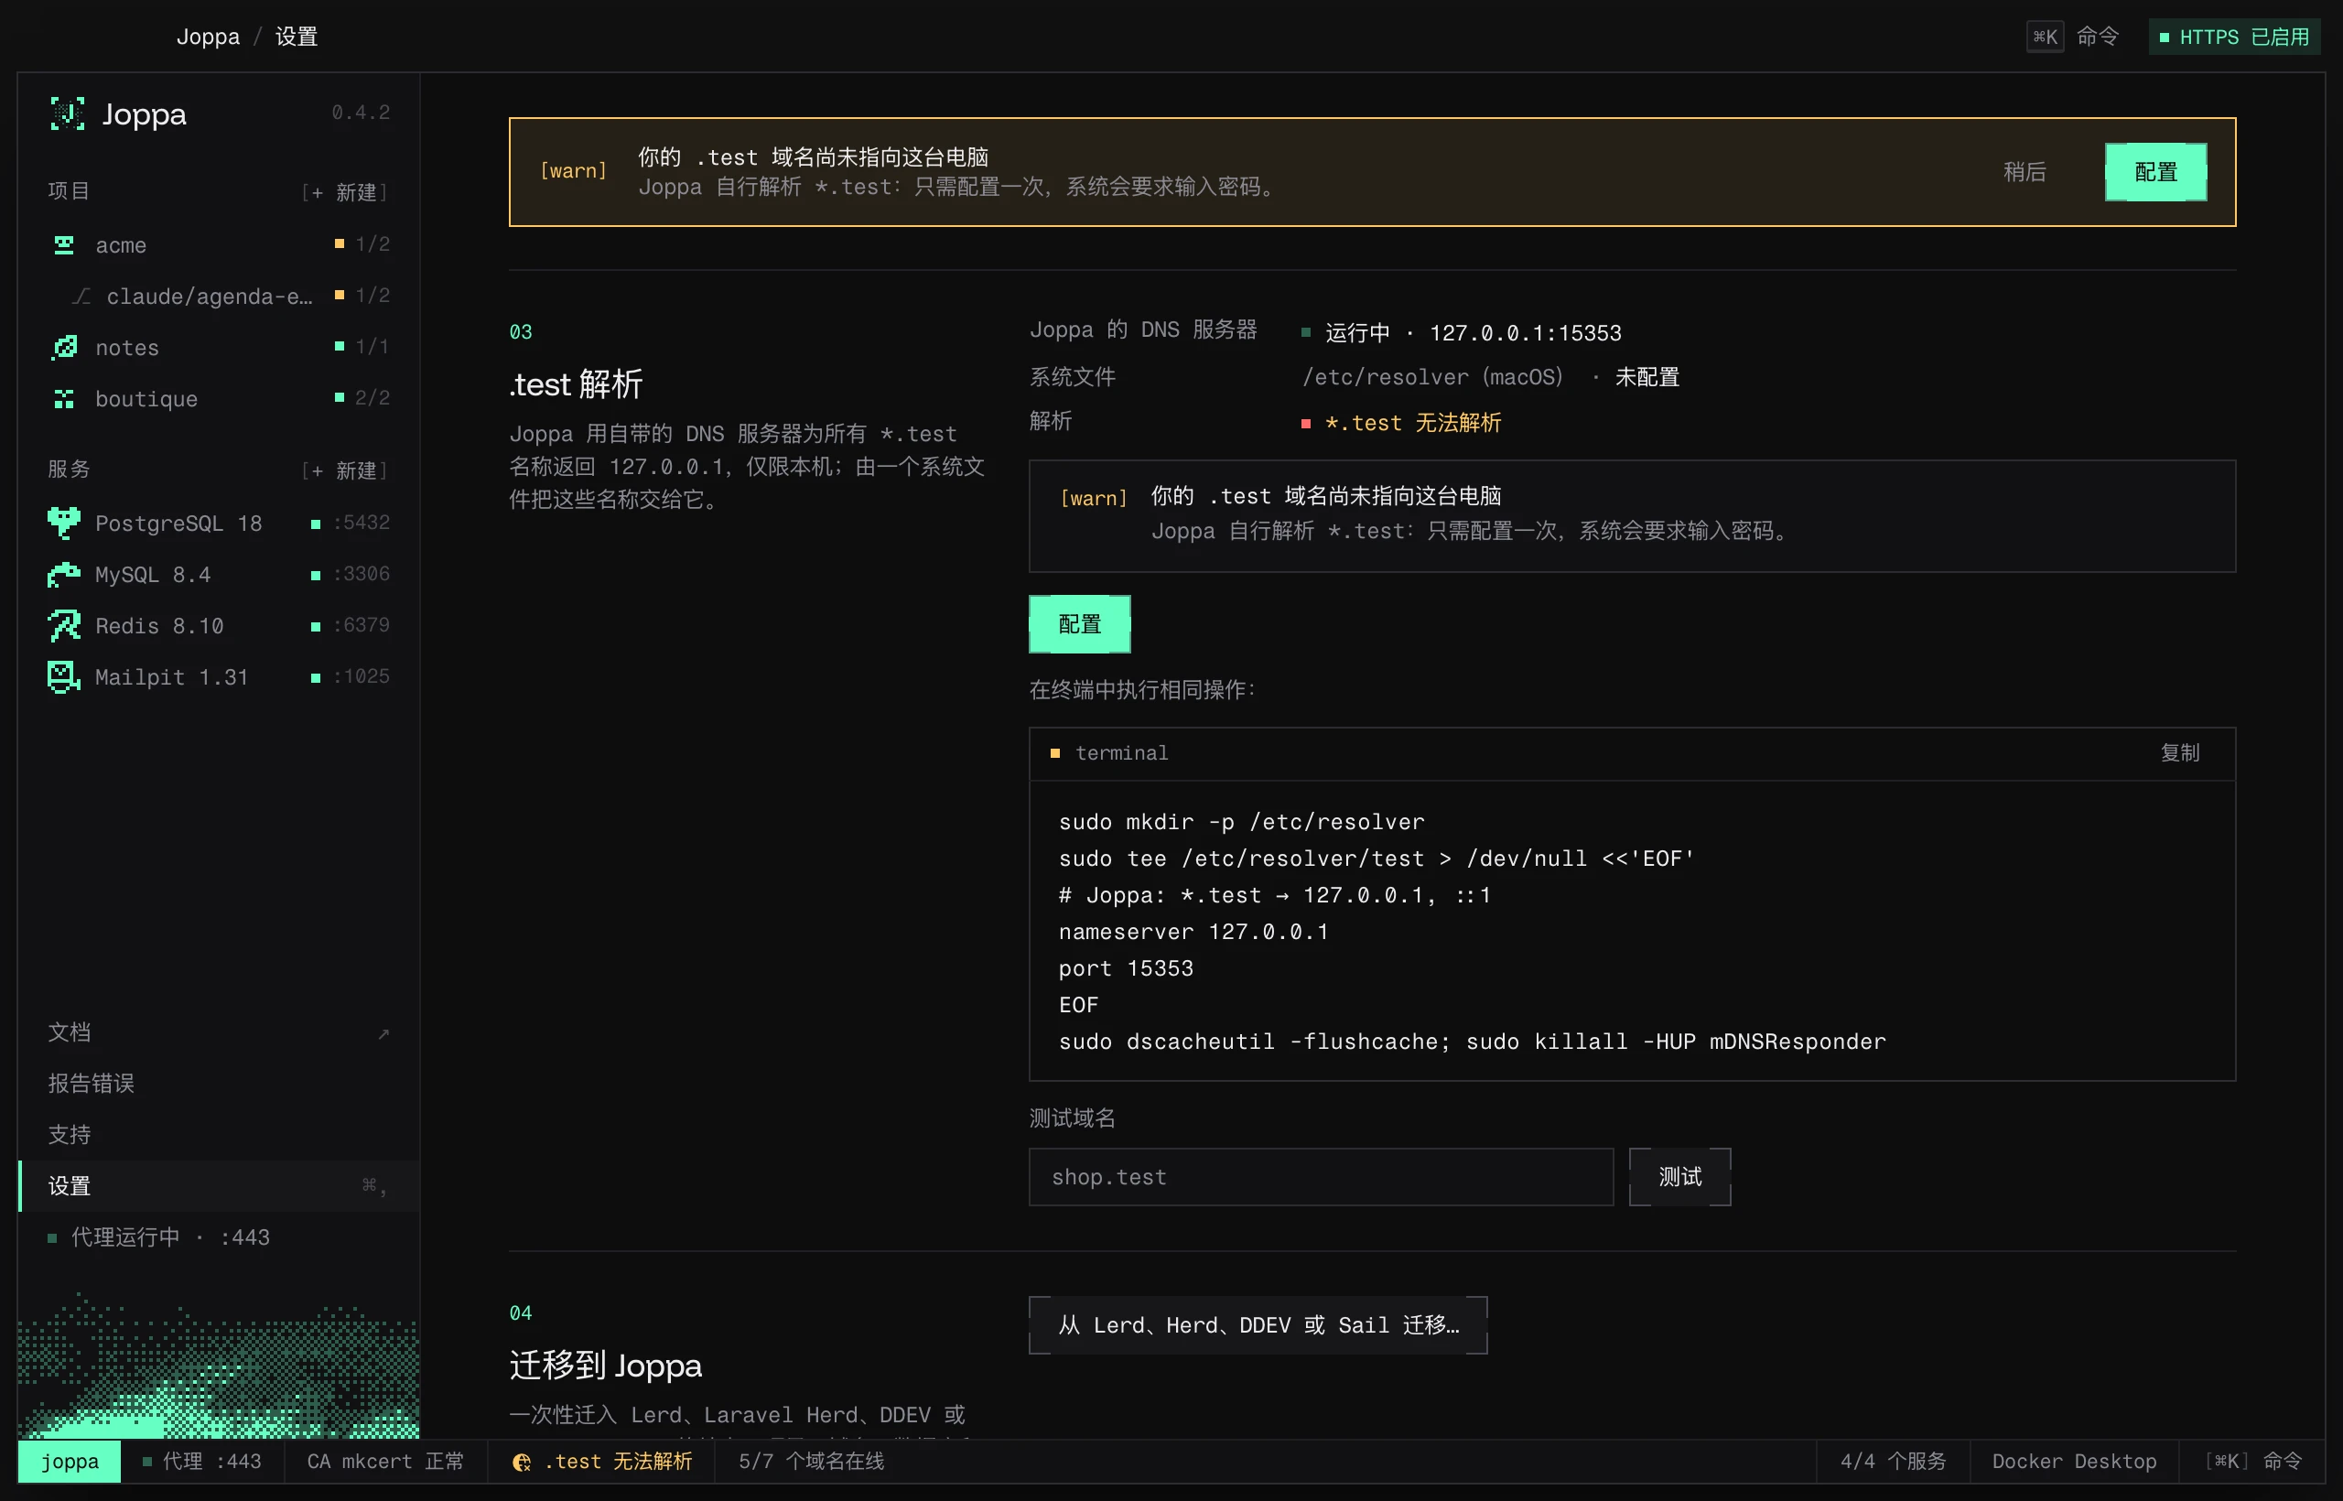Viewport: 2343px width, 1501px height.
Task: Dismiss banner with 稍后
Action: [2024, 171]
